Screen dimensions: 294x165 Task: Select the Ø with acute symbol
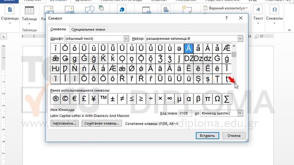click(x=132, y=69)
